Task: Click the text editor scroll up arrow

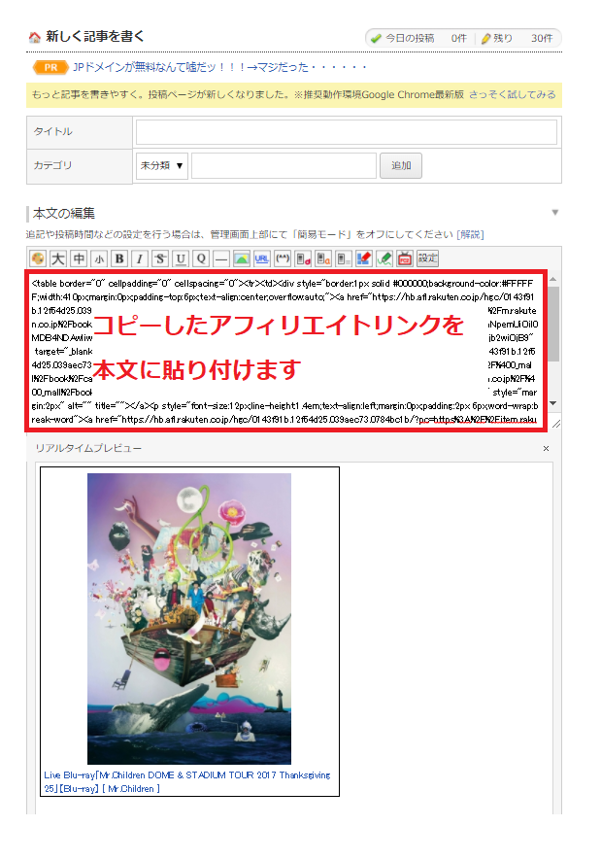Action: (x=553, y=279)
